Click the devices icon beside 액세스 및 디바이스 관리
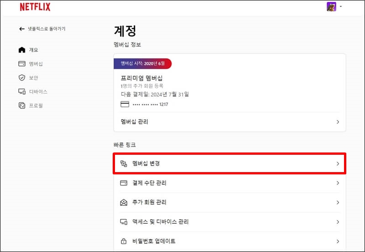 (x=124, y=222)
